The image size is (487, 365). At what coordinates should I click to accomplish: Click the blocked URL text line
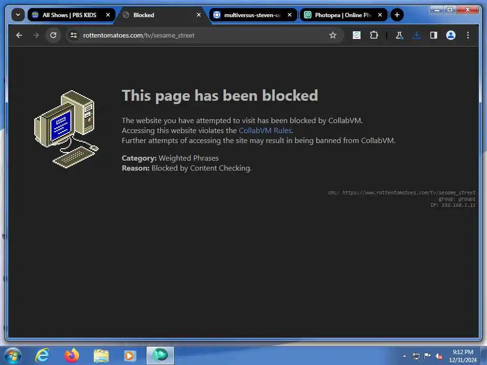tap(401, 193)
